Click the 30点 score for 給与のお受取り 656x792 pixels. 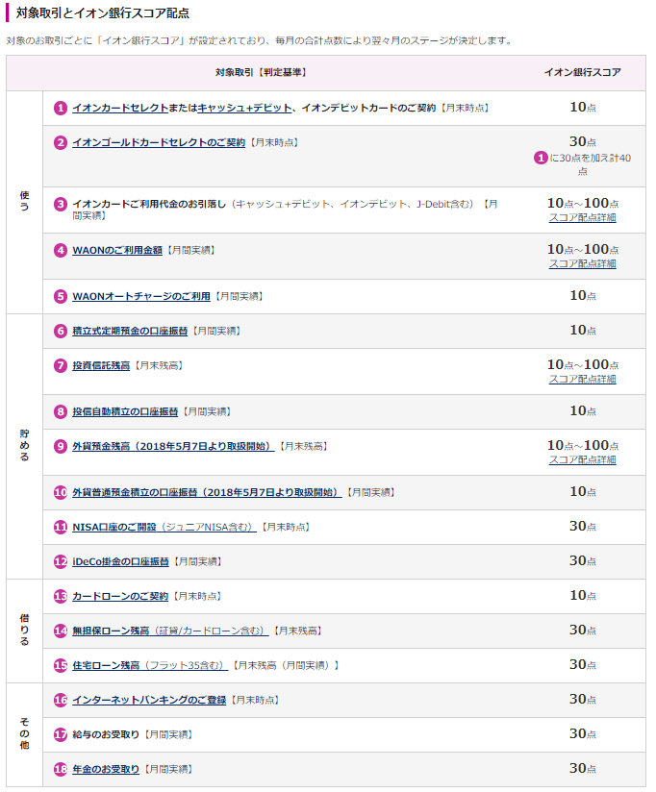tap(582, 734)
